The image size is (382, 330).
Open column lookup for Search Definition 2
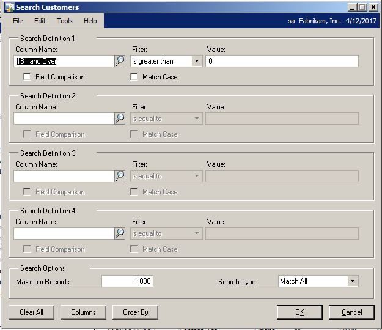click(x=120, y=119)
